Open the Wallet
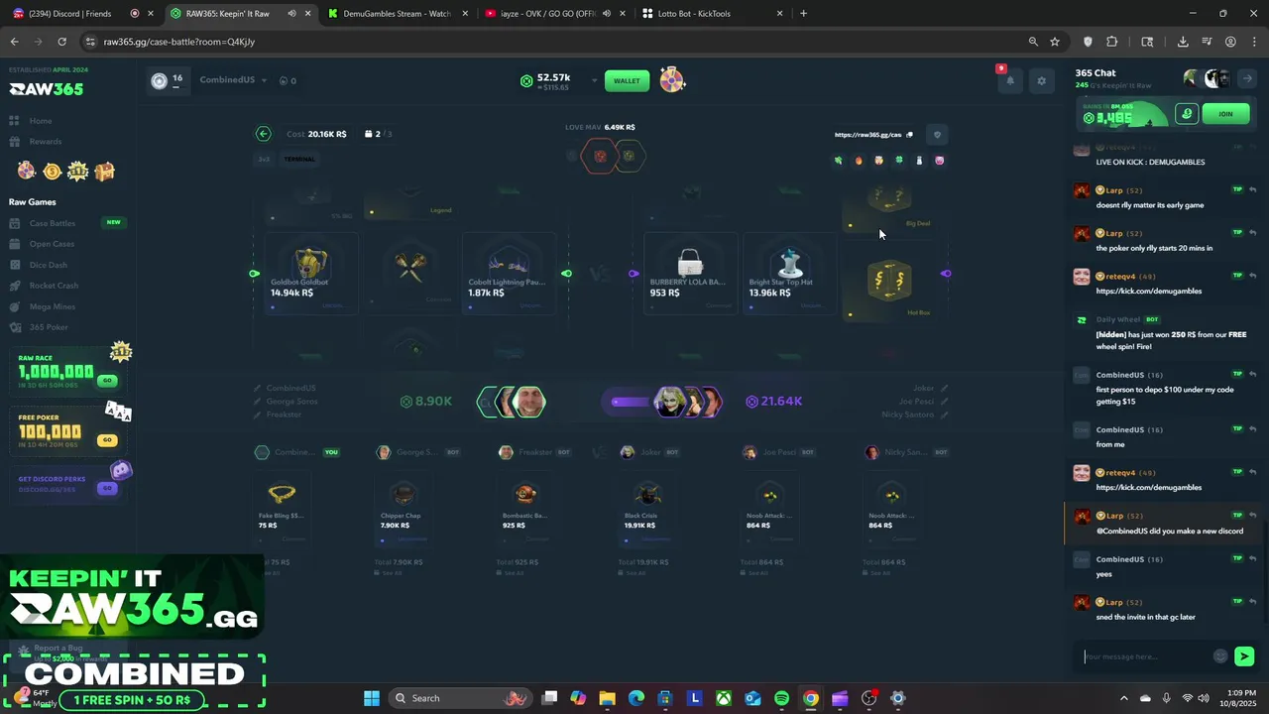The height and width of the screenshot is (714, 1269). [x=627, y=80]
